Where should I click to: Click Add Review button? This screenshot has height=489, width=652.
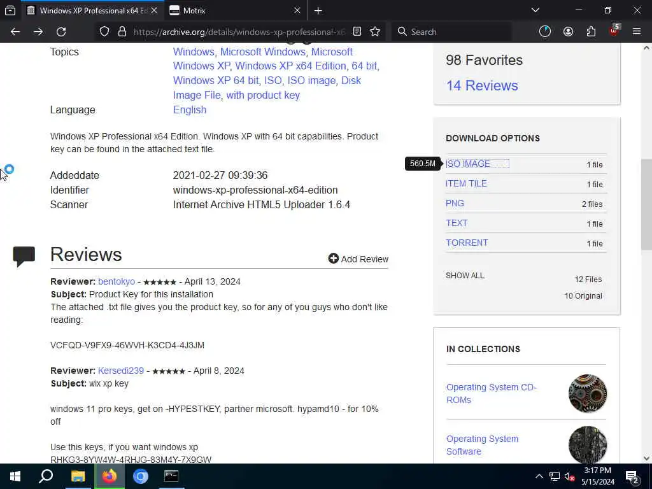tap(358, 259)
